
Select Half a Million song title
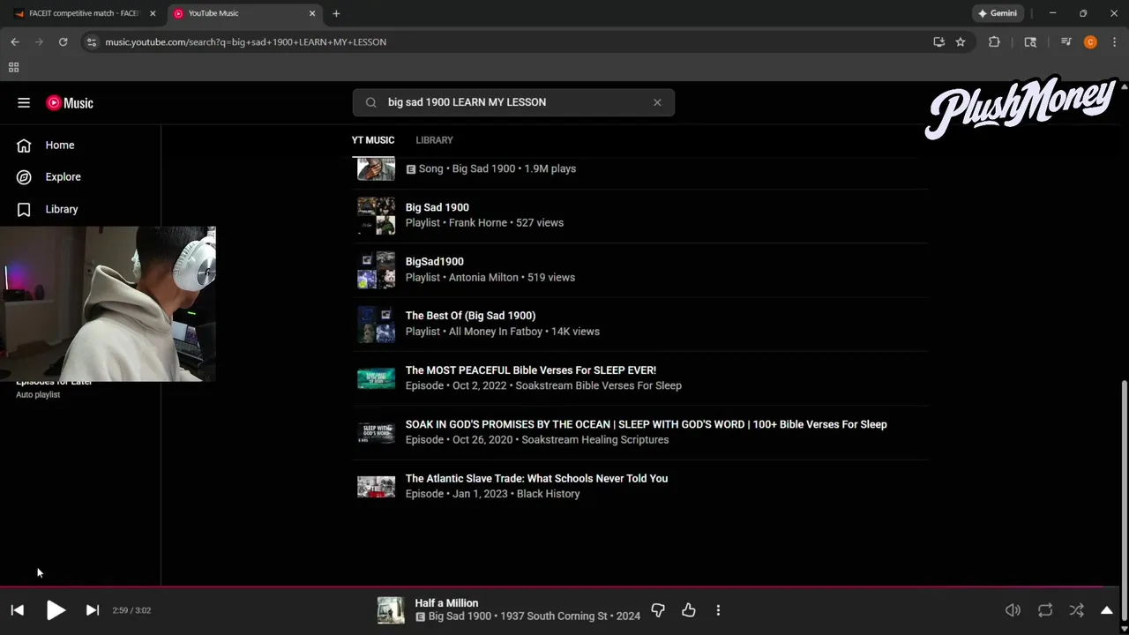pos(446,603)
